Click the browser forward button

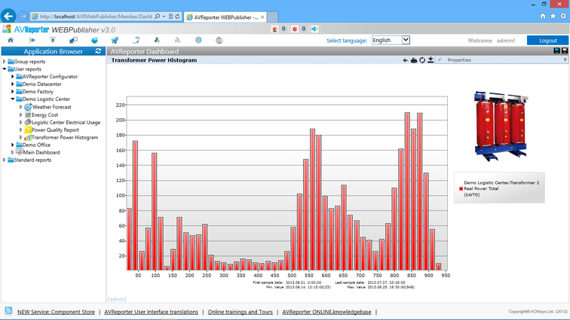pos(23,17)
